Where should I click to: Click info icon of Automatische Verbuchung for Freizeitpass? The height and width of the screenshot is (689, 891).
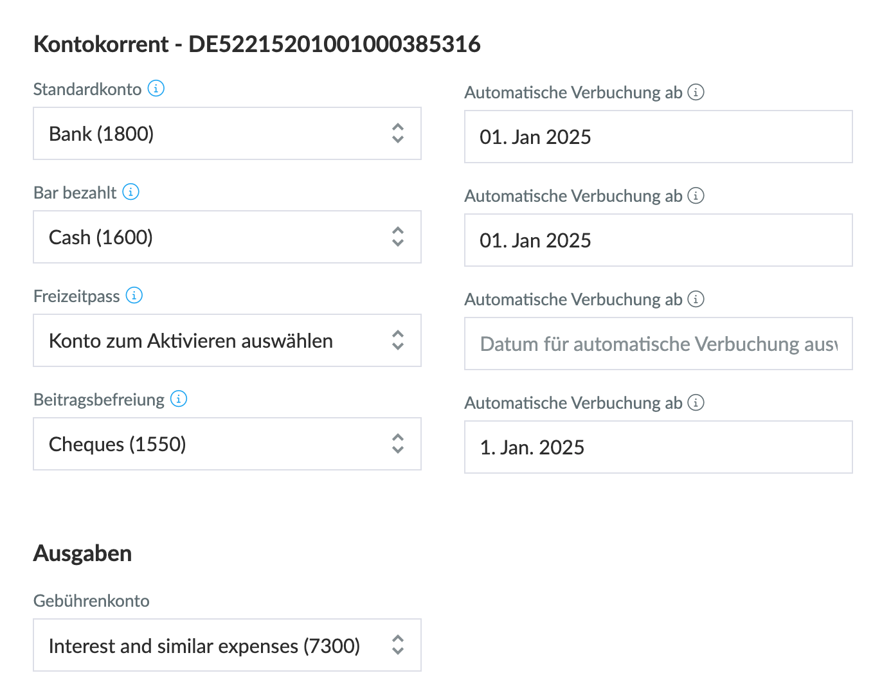point(696,299)
